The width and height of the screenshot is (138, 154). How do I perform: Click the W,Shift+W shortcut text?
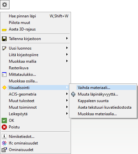[x=59, y=16]
